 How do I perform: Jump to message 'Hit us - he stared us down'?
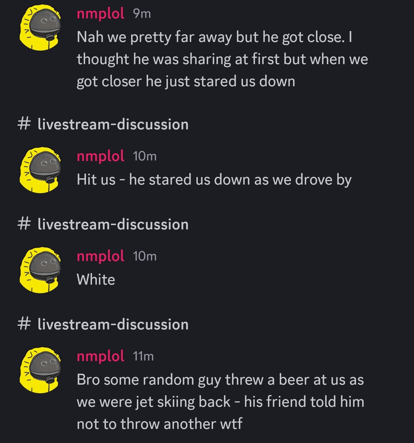214,180
